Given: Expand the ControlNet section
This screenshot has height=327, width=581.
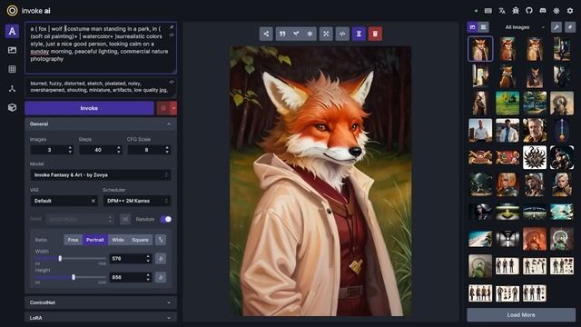Looking at the screenshot, I should click(101, 302).
